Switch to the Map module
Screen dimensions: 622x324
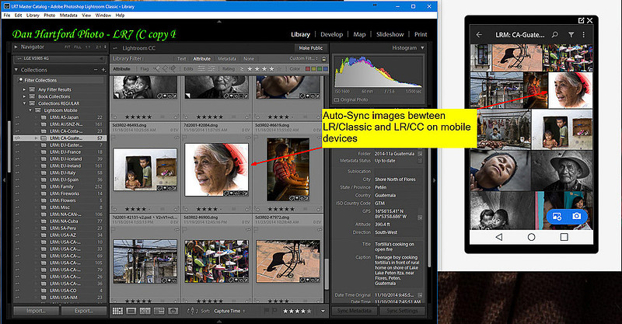coord(359,34)
